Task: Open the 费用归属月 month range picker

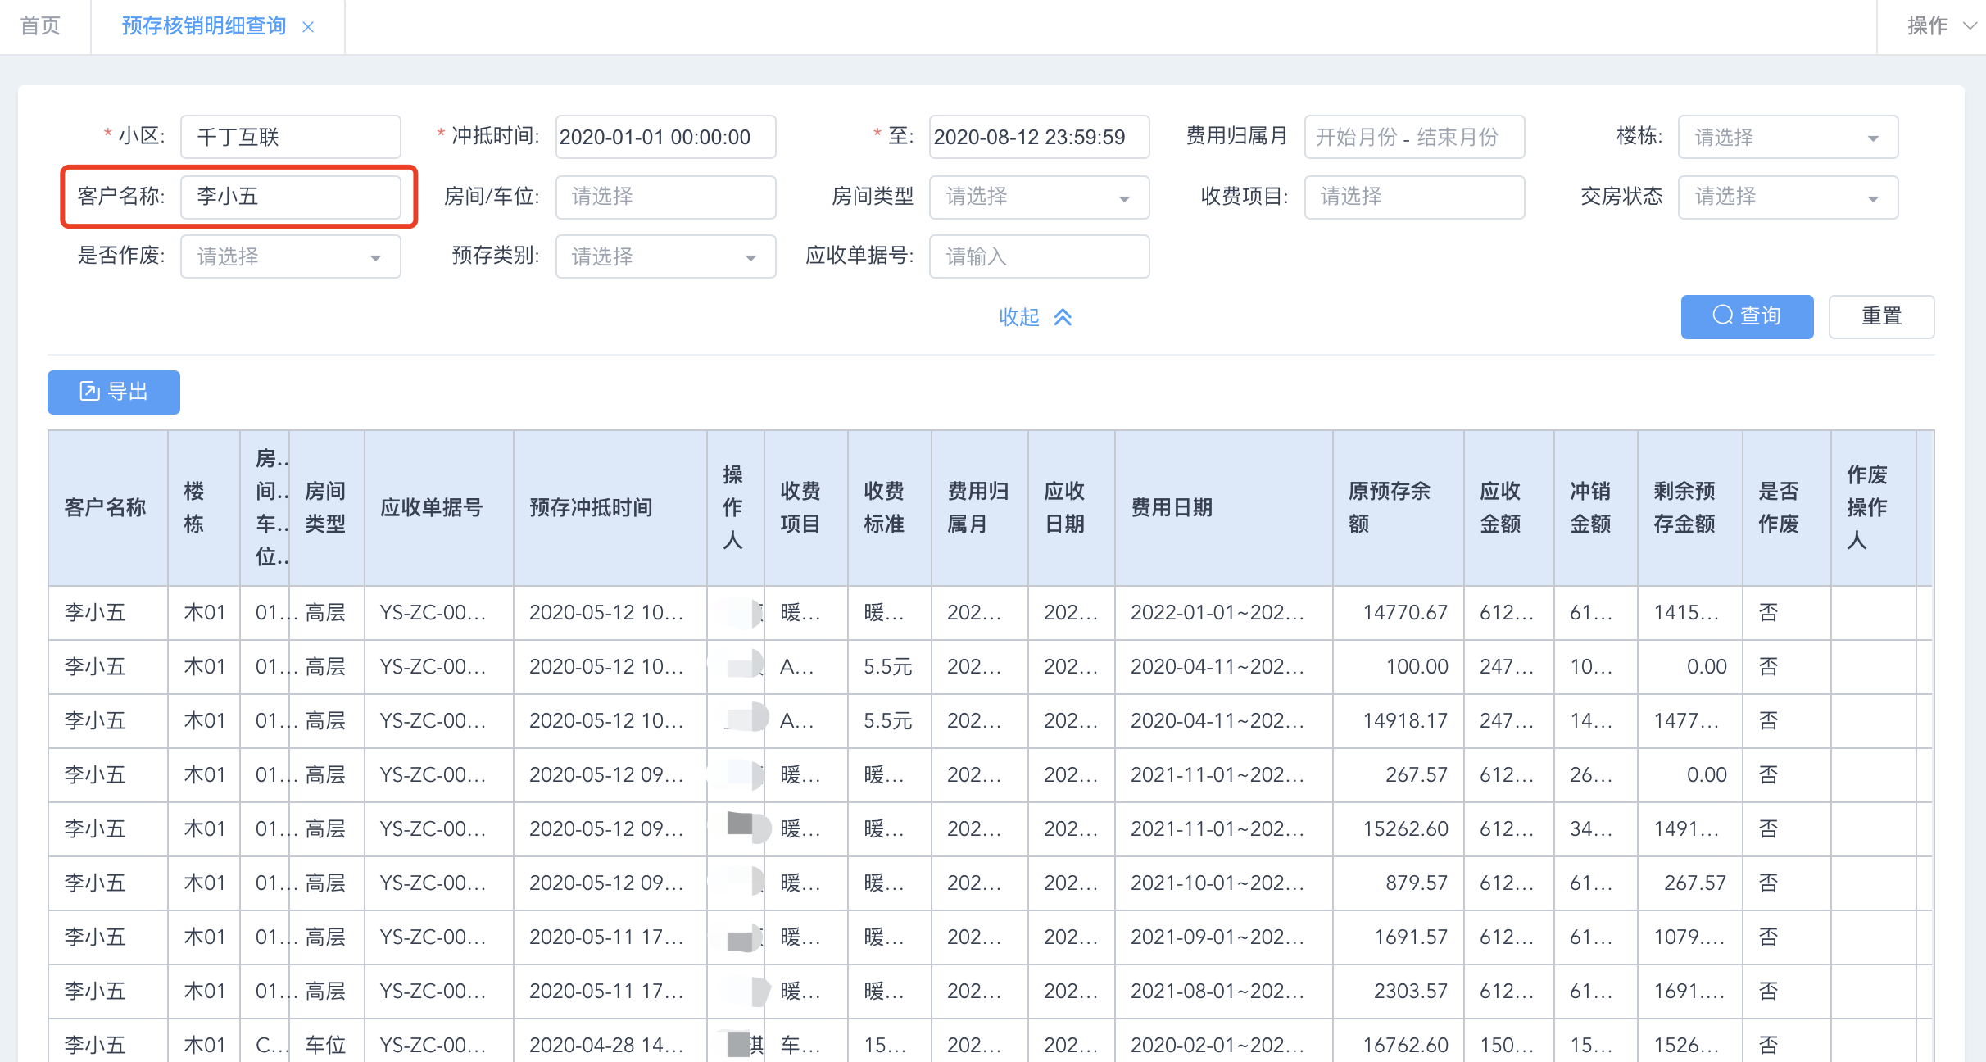Action: click(x=1414, y=137)
